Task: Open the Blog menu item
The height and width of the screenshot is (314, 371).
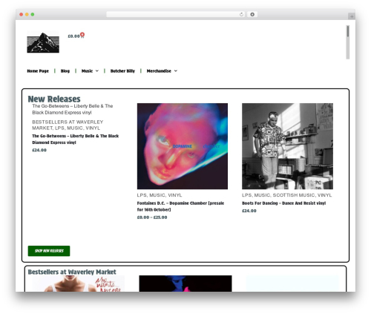Action: pos(65,71)
